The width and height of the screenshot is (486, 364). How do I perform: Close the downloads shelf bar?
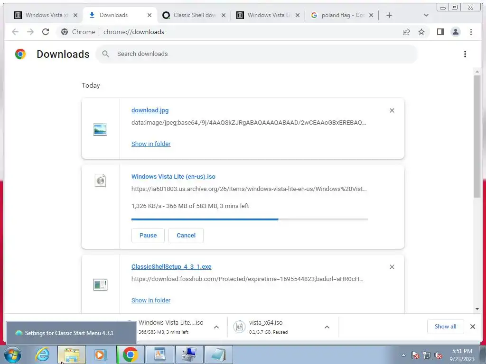pos(473,327)
